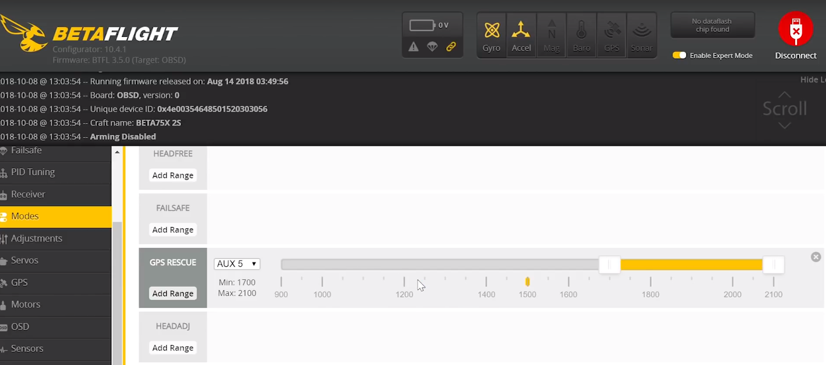
Task: Click the yellow 1500 channel position marker
Action: tap(527, 282)
